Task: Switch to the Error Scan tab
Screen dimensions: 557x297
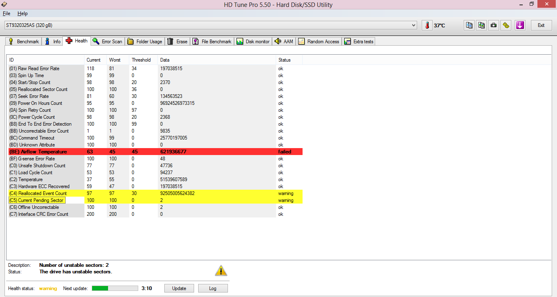Action: 107,41
